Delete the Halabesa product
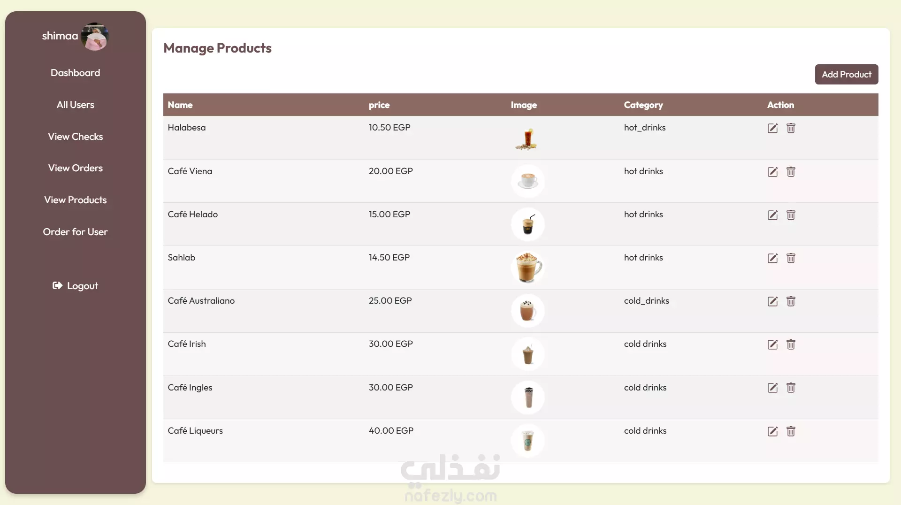This screenshot has height=505, width=901. click(x=791, y=128)
